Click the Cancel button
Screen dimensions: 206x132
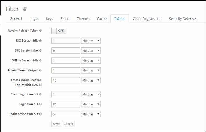point(68,124)
